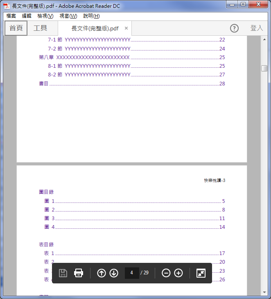Follow the 7-1 節 table of contents link
The height and width of the screenshot is (299, 271).
[x=136, y=40]
